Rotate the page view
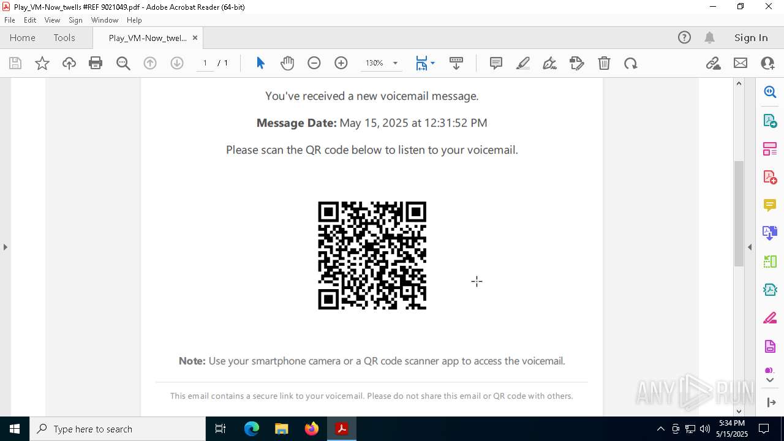Viewport: 784px width, 441px height. (631, 63)
